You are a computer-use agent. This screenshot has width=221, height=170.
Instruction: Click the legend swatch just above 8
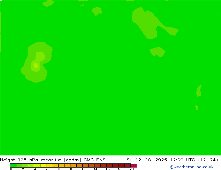point(61,165)
